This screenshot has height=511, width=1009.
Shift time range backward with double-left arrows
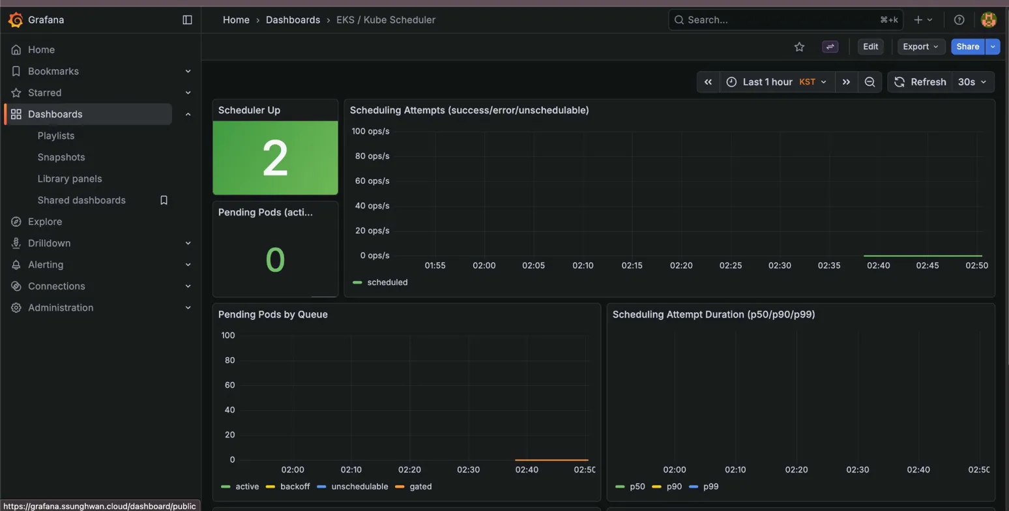[x=709, y=82]
